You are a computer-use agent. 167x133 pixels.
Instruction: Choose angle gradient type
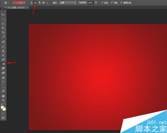[39, 3]
